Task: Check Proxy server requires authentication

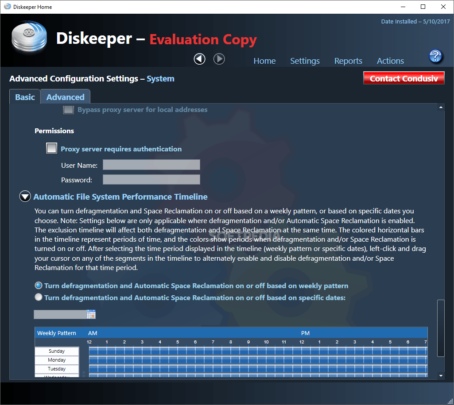Action: [51, 148]
